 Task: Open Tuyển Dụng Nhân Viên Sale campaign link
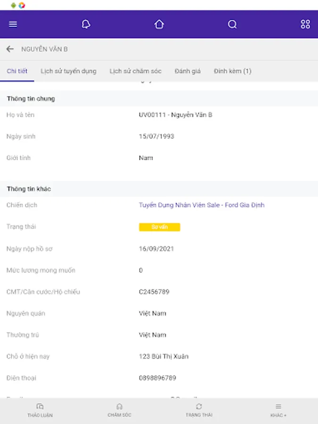202,205
